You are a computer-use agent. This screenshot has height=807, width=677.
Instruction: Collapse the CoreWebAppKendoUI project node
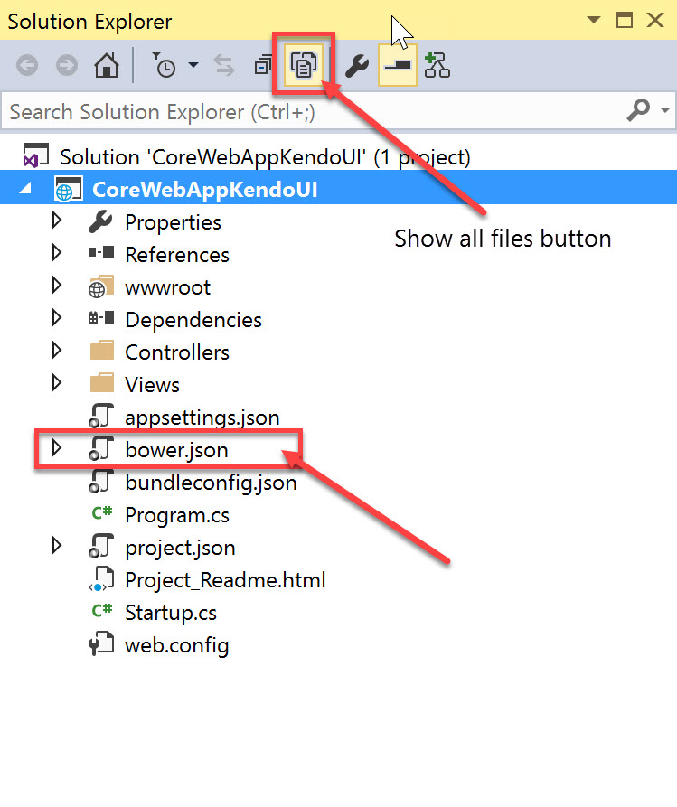[25, 189]
